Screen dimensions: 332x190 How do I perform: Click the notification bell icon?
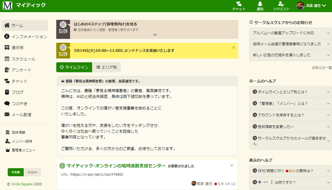pyautogui.click(x=260, y=6)
